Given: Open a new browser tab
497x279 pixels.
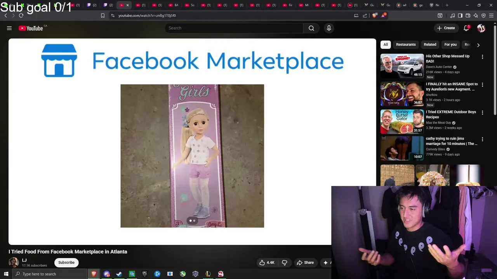Looking at the screenshot, I should click(x=447, y=5).
